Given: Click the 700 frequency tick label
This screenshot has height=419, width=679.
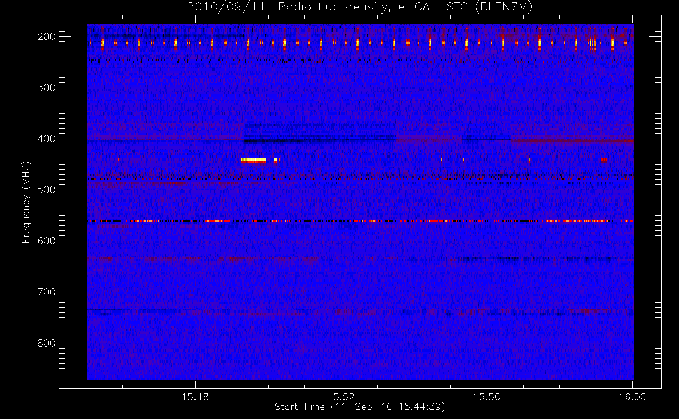Looking at the screenshot, I should tap(47, 292).
